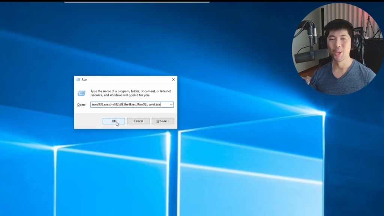Close the Run dialog window
The image size is (384, 216).
coord(173,79)
